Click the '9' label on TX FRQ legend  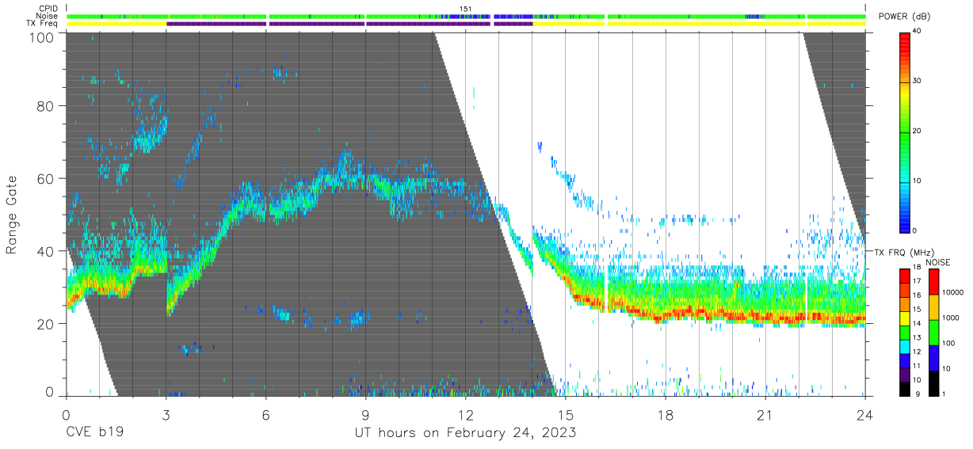coord(916,394)
